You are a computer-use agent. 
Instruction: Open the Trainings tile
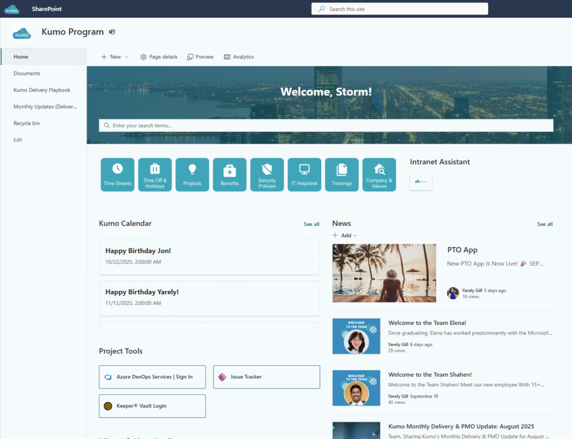tap(342, 174)
